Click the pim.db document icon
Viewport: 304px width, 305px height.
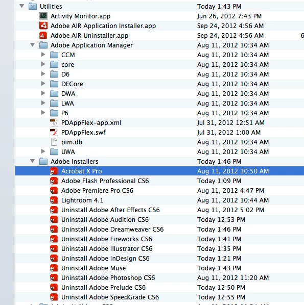(x=54, y=142)
